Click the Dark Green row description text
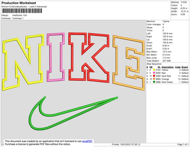Screen dimensions: 190x147 [x=168, y=82]
